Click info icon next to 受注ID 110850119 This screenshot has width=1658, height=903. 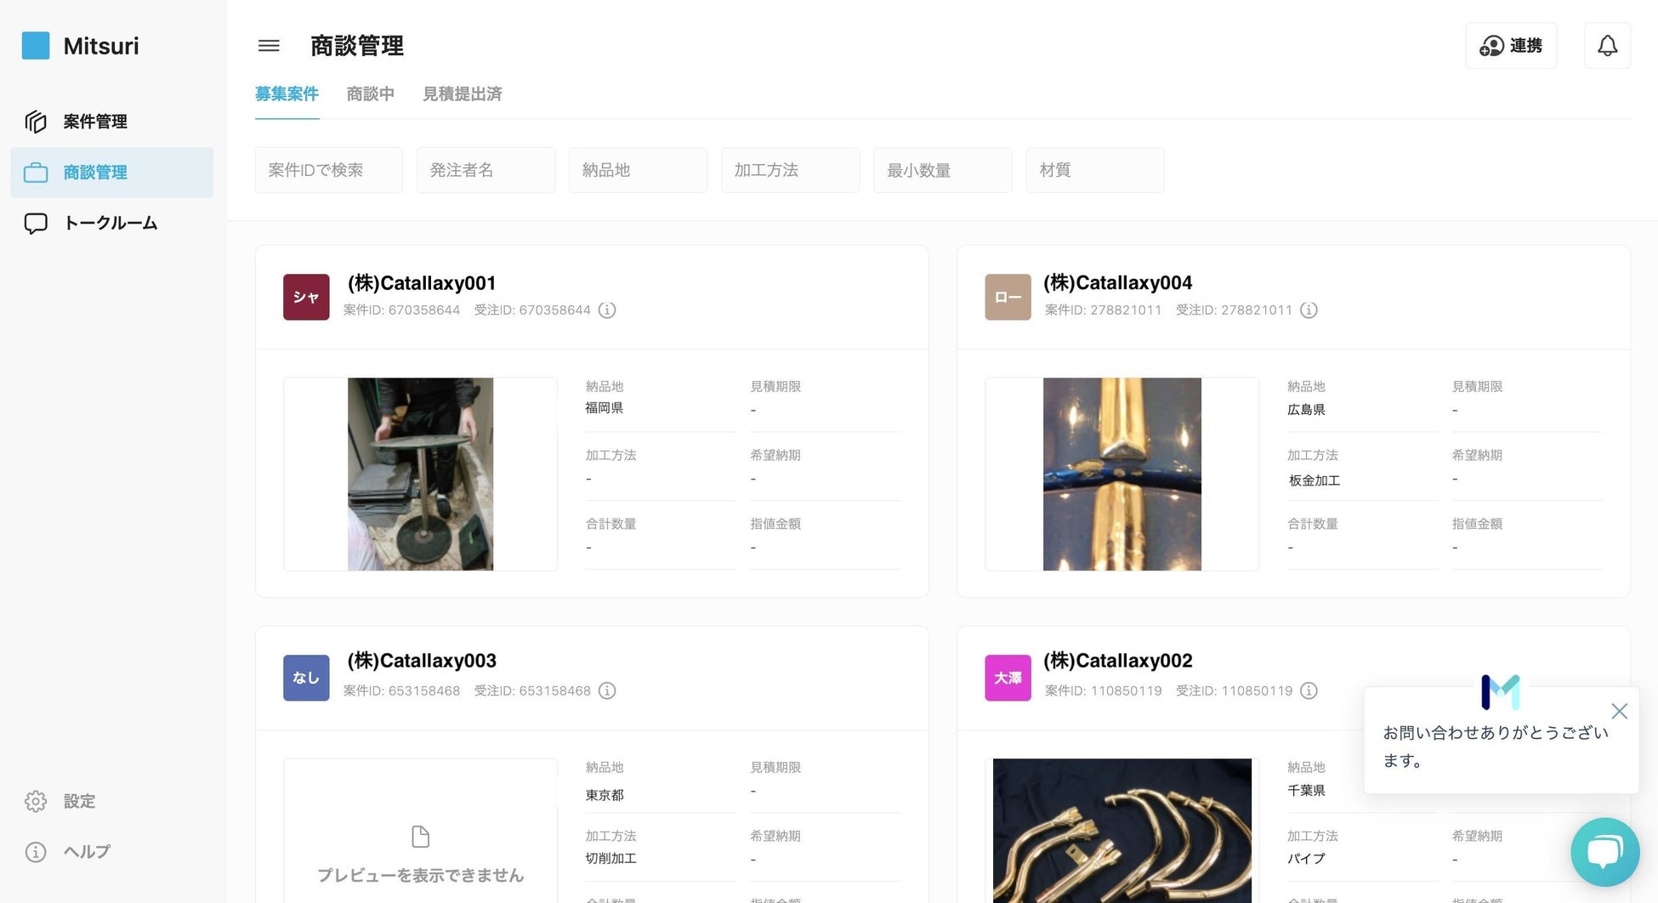tap(1309, 691)
